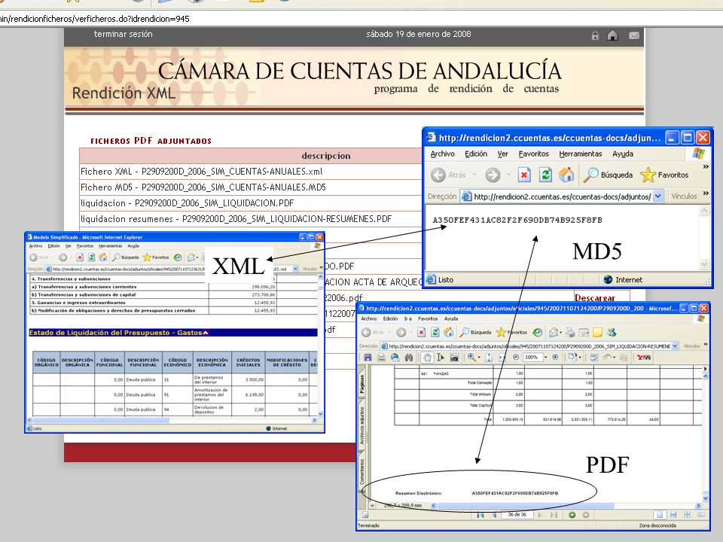Open the 100% zoom level dropdown in PDF toolbar
723x542 pixels.
click(545, 357)
